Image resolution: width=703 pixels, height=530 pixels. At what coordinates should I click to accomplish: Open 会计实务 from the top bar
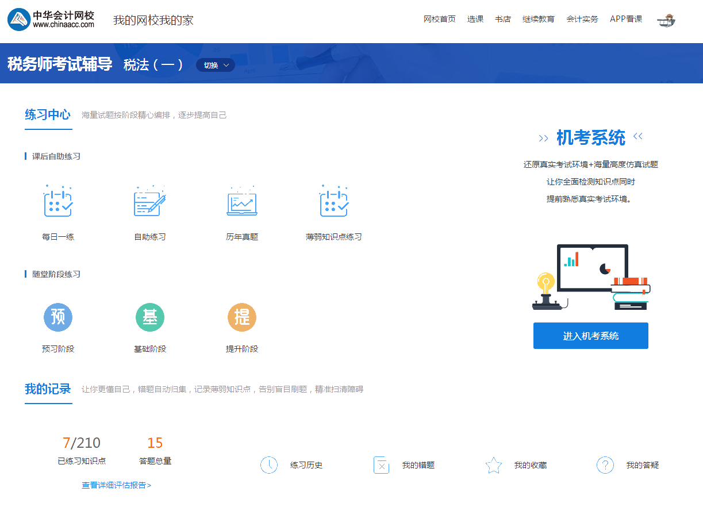coord(582,19)
